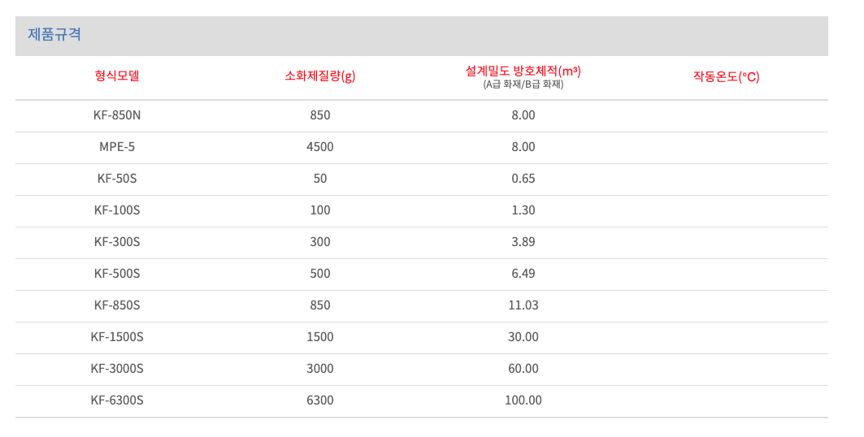This screenshot has height=437, width=864.
Task: Click the 작동온도(℃) column header
Action: point(726,77)
